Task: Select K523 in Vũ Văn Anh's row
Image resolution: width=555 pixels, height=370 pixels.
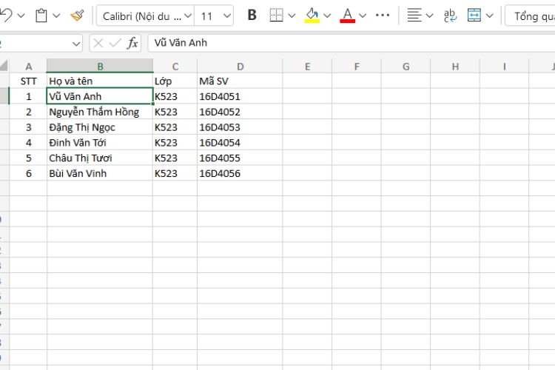Action: tap(175, 96)
